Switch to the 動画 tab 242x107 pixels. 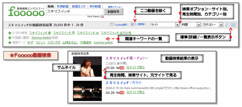[x=51, y=6]
